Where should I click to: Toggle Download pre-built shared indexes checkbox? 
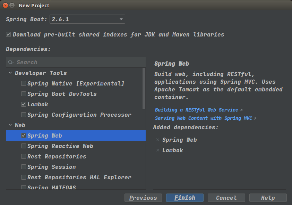(8, 34)
